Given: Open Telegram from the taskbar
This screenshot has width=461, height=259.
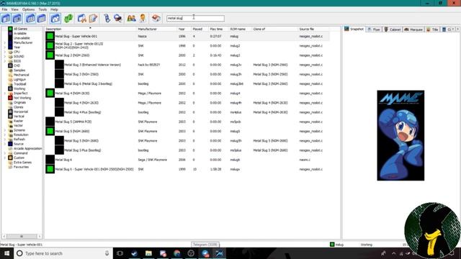Looking at the screenshot, I should (x=205, y=253).
